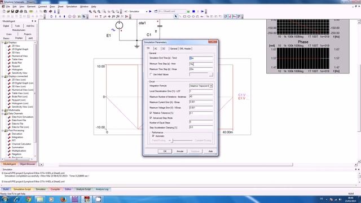Open File Explorer folder from taskbar
361x203 pixels.
40,199
